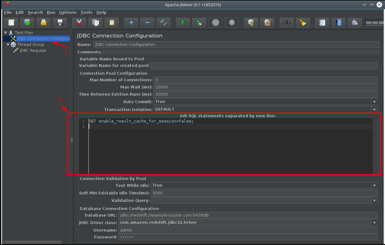Open the File menu
Viewport: 385px width, 245px height.
(x=8, y=12)
